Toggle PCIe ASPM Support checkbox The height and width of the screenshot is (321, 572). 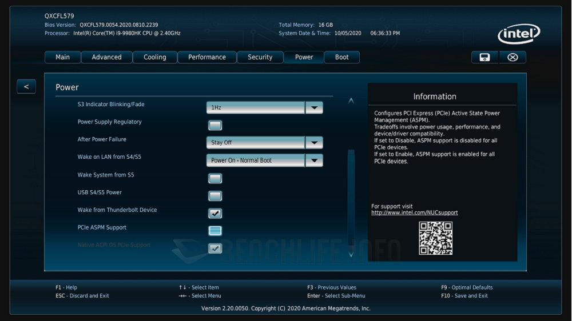[x=215, y=231]
